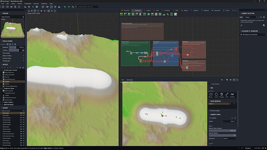Screen dimensions: 267x150
Task: Select the Polygon shape tool
Action: 222,95
